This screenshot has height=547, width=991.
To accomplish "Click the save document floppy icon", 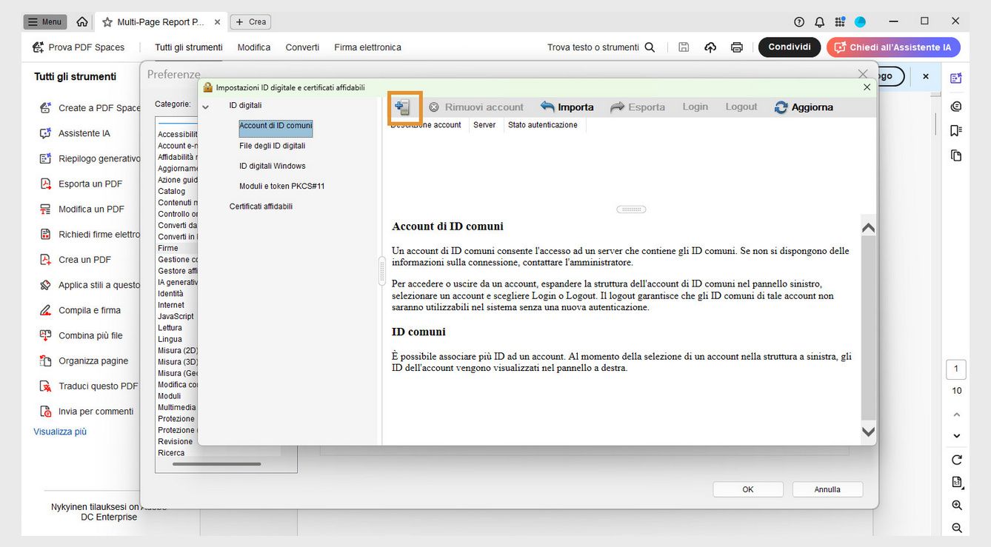I will [x=684, y=47].
